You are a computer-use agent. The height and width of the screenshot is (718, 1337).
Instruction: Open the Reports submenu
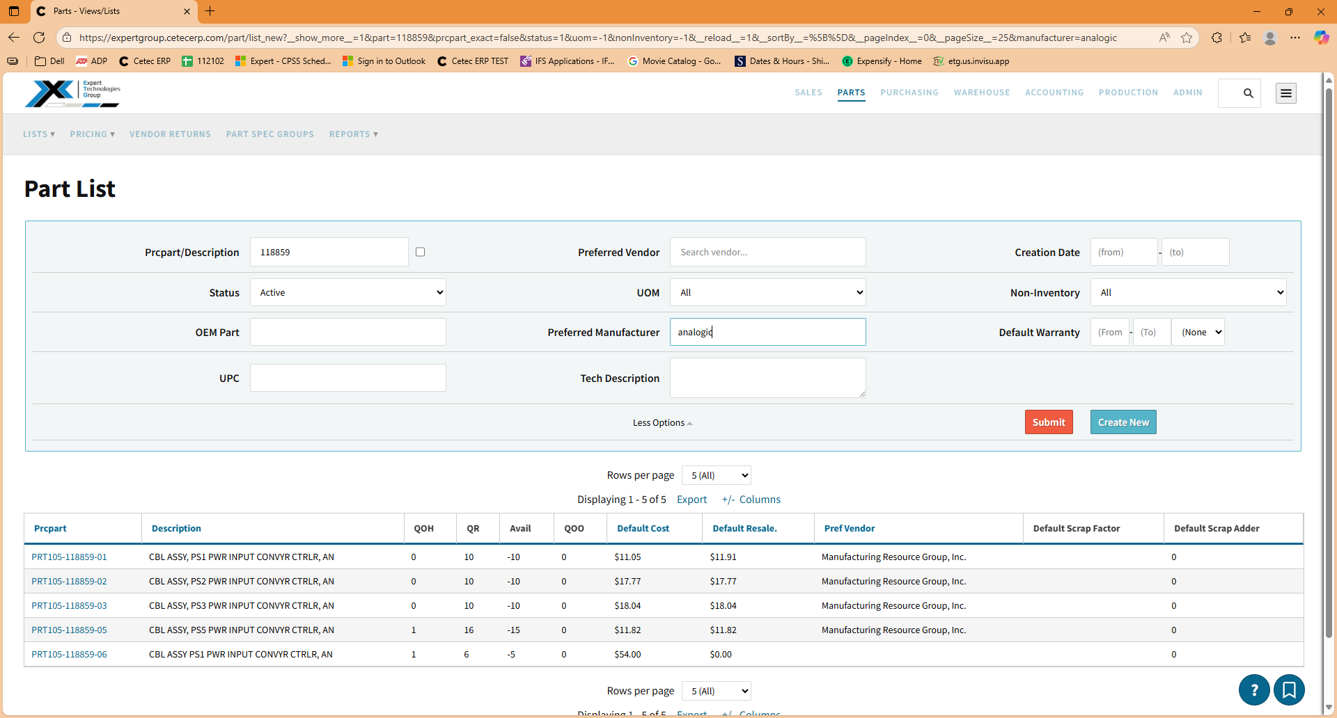(x=353, y=134)
